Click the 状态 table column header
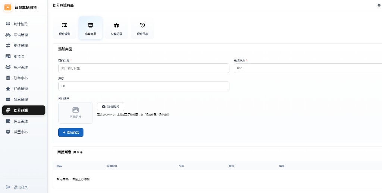This screenshot has width=382, height=193. [x=231, y=166]
